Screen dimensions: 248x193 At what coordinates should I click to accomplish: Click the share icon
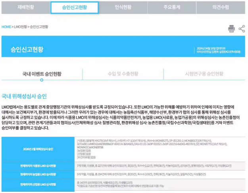pyautogui.click(x=242, y=29)
